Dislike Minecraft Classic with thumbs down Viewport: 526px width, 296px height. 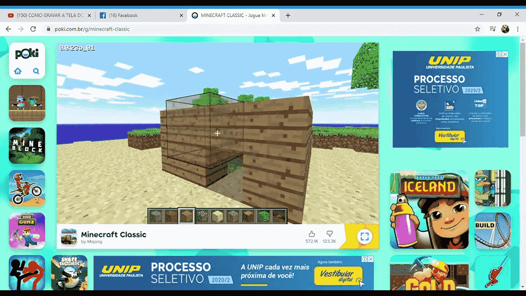(330, 234)
